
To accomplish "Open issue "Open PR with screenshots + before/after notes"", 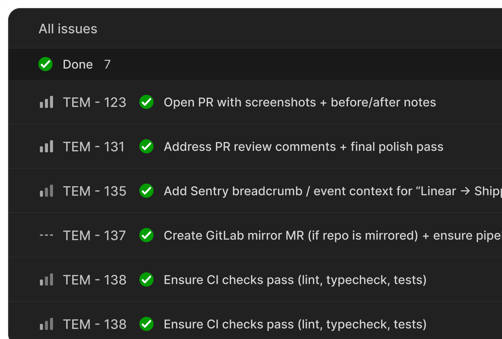I will (300, 102).
